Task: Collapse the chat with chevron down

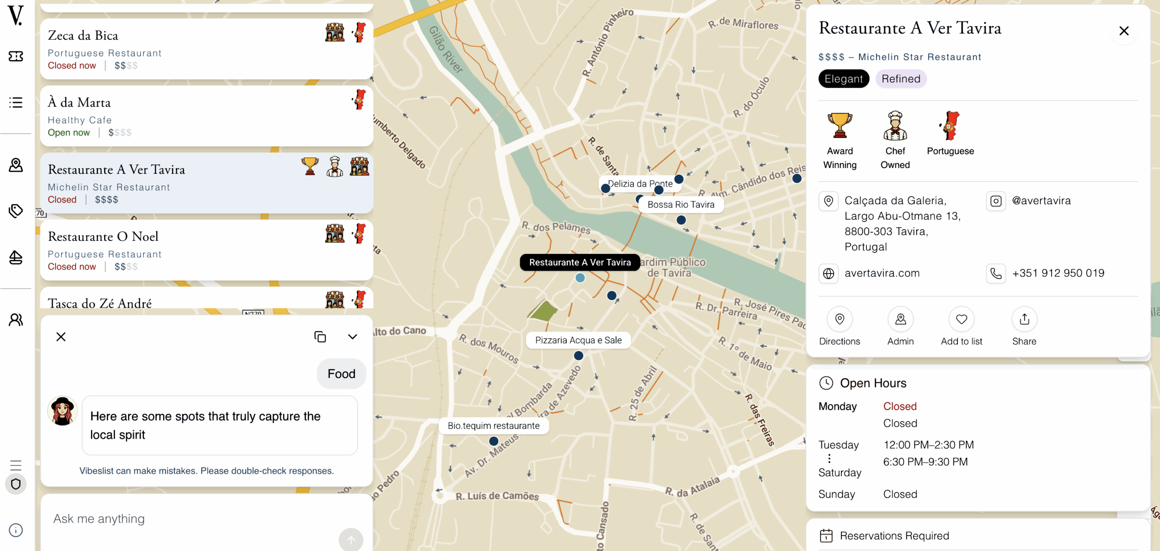Action: [x=353, y=336]
